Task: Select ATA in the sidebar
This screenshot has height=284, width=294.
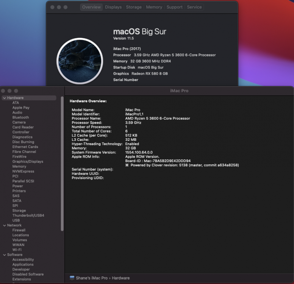Action: coord(16,103)
